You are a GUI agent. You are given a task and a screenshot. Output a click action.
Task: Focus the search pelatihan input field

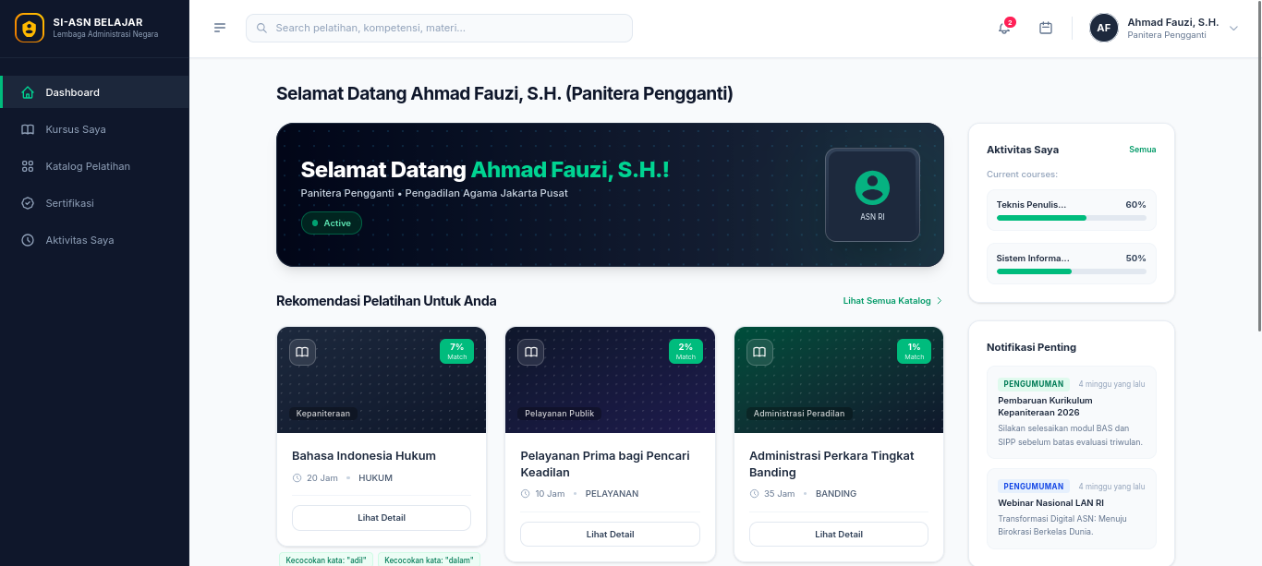pos(439,28)
